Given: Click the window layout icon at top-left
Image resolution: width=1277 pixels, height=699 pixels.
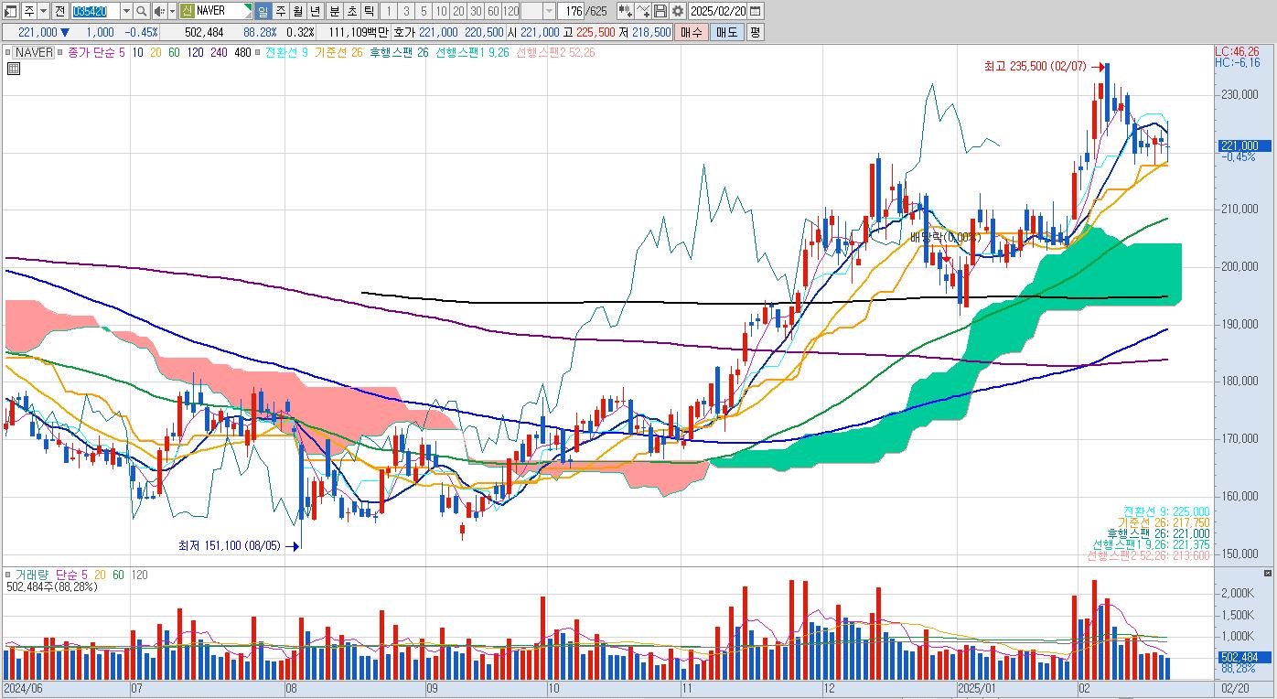Looking at the screenshot, I should click(11, 11).
